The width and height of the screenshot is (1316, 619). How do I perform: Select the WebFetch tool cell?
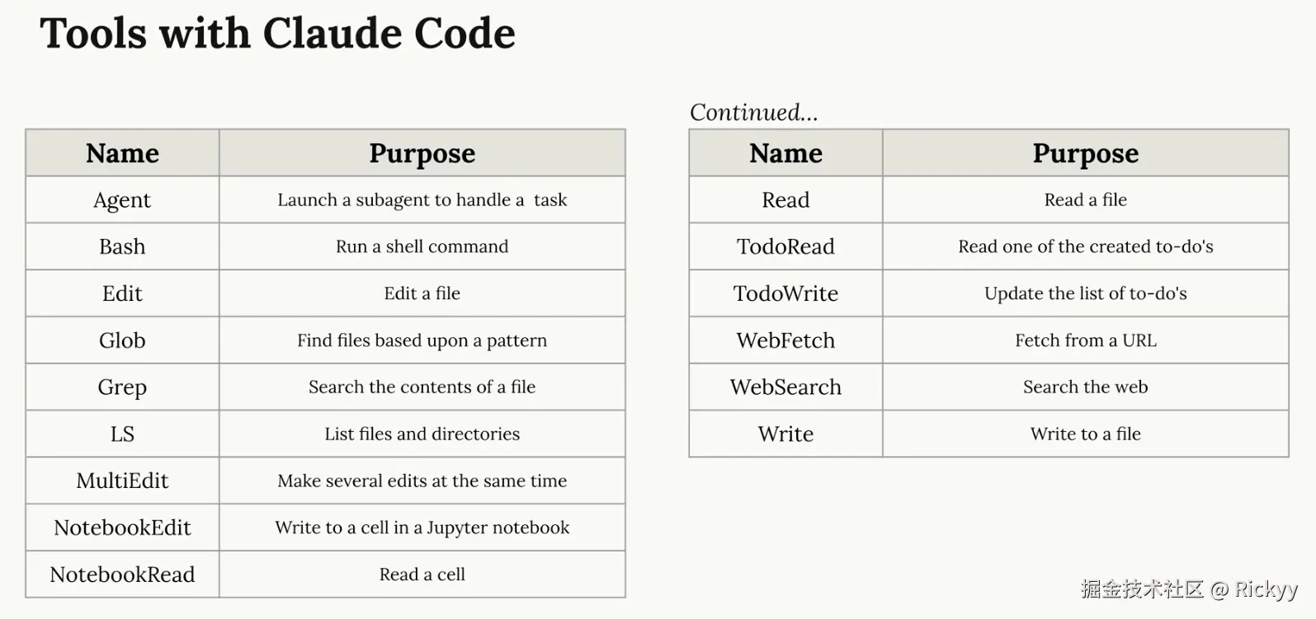coord(785,340)
